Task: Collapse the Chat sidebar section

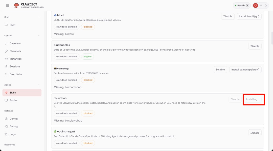Action: (39, 17)
